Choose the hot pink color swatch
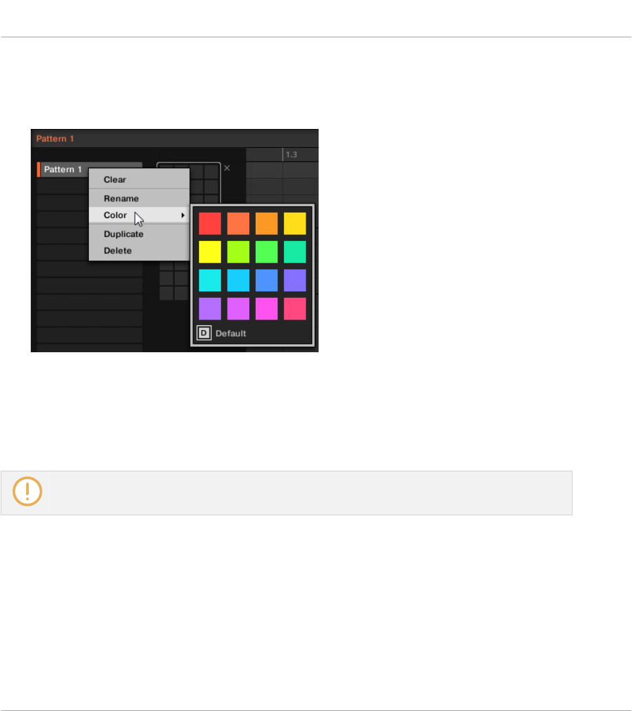This screenshot has height=711, width=632. click(295, 309)
